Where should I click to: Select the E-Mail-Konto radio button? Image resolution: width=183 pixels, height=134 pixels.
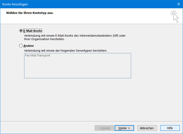point(21,31)
